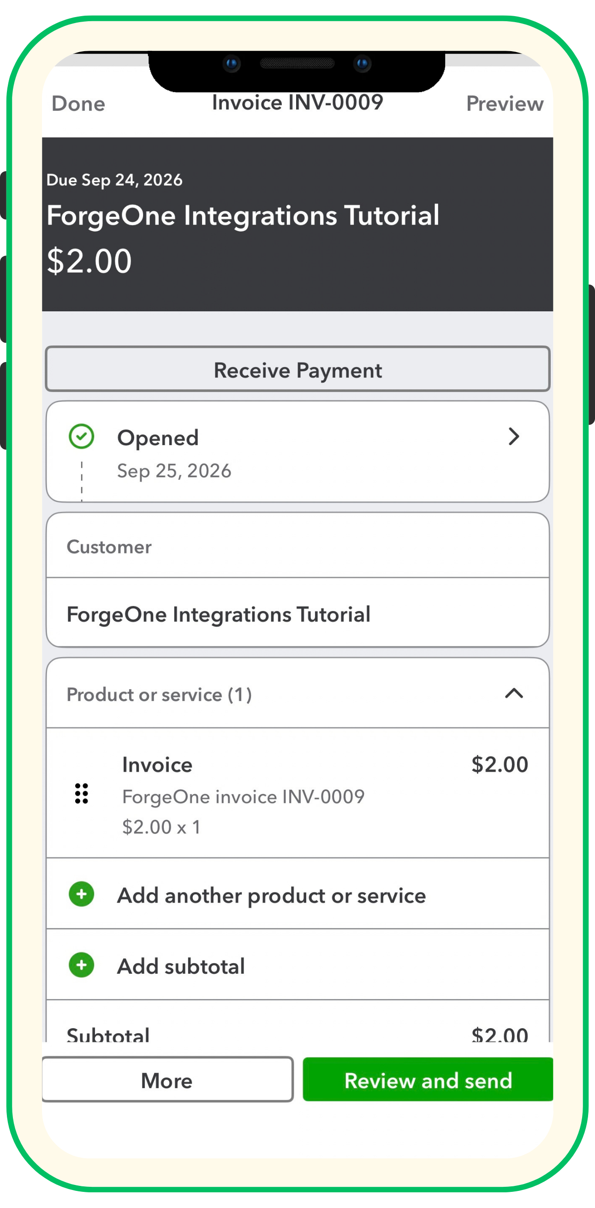595x1208 pixels.
Task: Tap Done in the top bar
Action: tap(78, 104)
